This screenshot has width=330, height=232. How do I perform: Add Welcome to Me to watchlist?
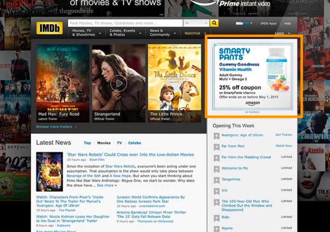(217, 169)
